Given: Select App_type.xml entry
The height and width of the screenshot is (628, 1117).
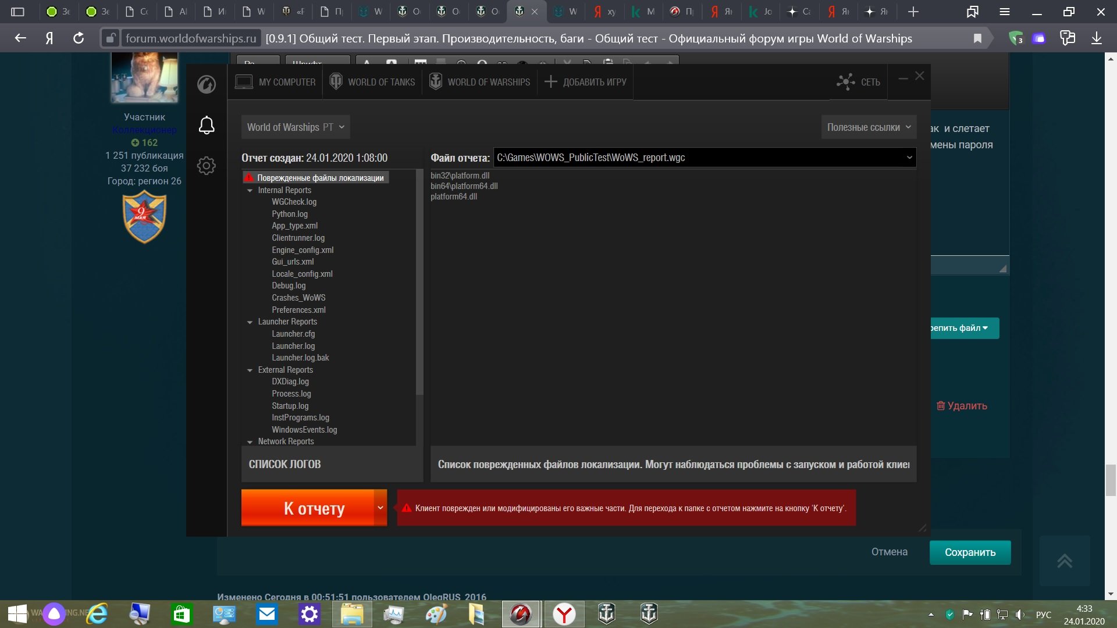Looking at the screenshot, I should (x=294, y=226).
